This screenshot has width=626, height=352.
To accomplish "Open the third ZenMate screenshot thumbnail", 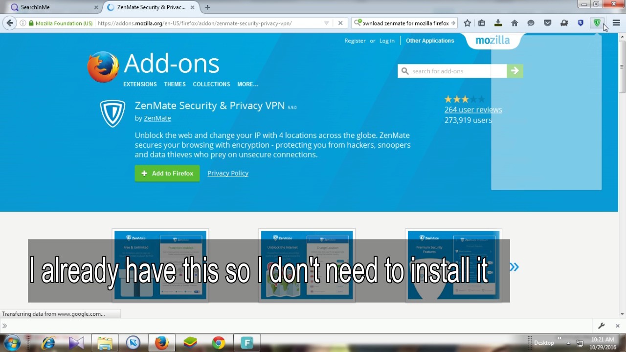I will (x=453, y=265).
